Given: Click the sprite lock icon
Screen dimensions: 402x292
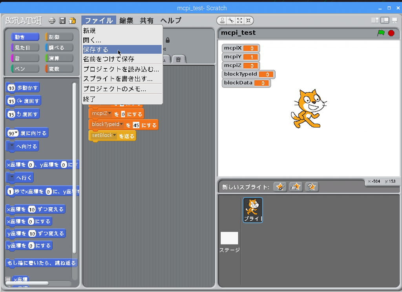Looking at the screenshot, I should click(x=168, y=40).
